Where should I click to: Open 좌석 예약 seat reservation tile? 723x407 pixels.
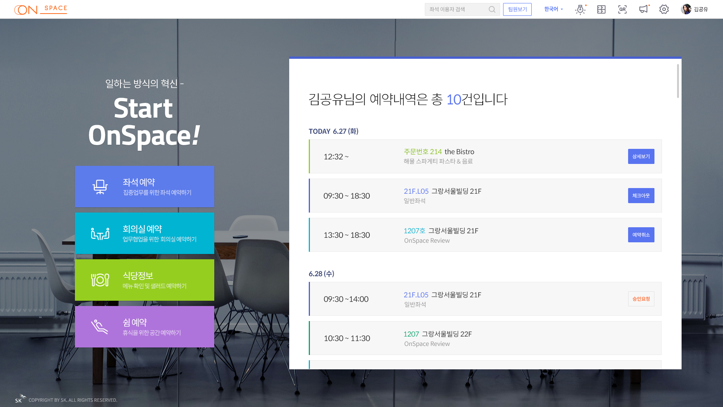145,187
